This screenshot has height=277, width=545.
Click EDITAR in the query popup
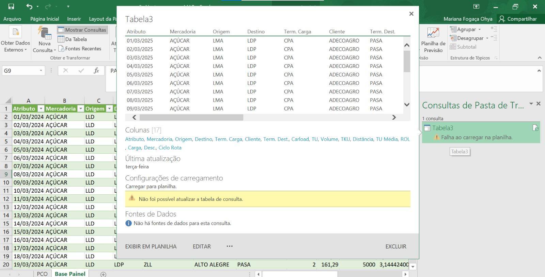pos(202,246)
